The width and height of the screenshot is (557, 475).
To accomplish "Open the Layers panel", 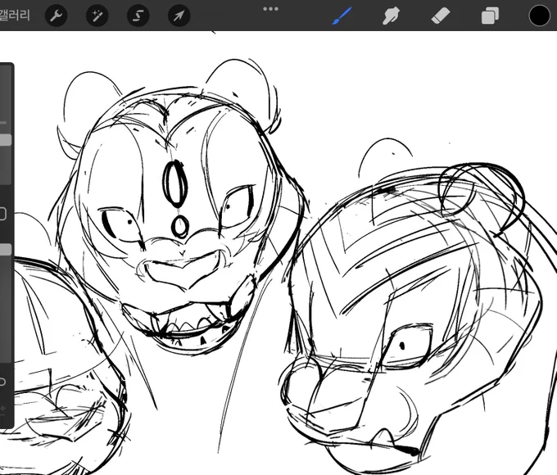I will click(490, 16).
